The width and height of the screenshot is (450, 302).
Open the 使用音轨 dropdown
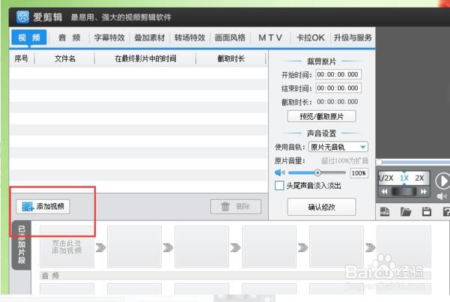pyautogui.click(x=338, y=147)
